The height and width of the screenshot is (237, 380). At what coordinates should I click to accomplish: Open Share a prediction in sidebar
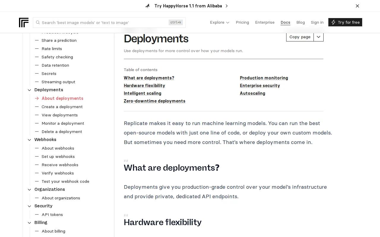tap(59, 40)
